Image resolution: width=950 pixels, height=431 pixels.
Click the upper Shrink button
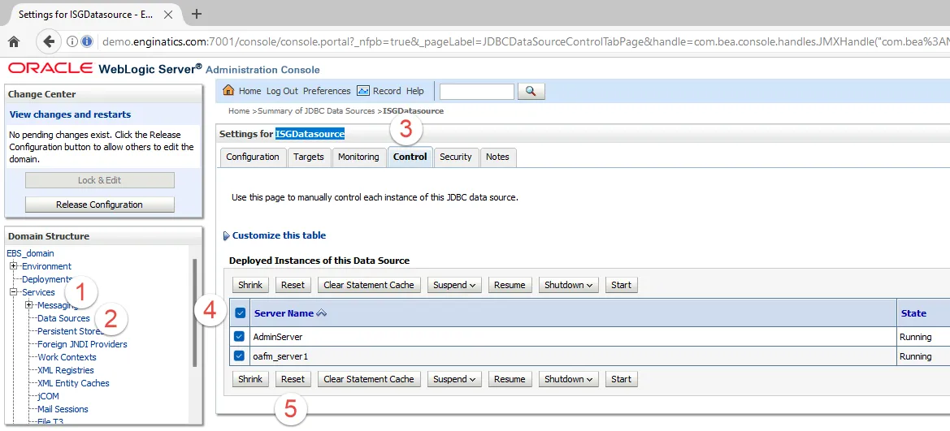(250, 285)
